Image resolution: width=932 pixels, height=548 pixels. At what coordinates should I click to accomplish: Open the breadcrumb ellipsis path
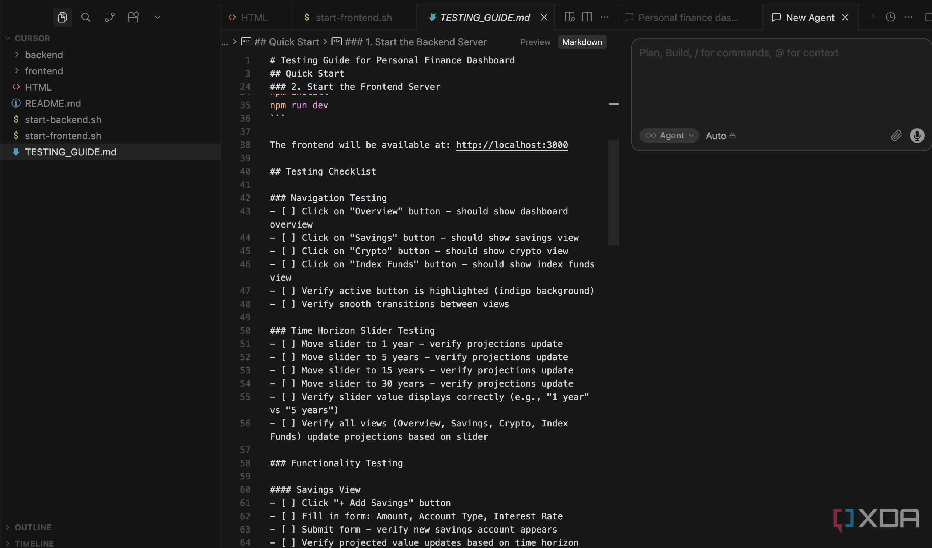tap(225, 42)
